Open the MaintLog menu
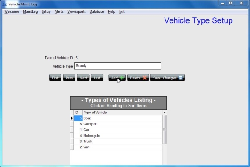250x167 pixels. [30, 12]
